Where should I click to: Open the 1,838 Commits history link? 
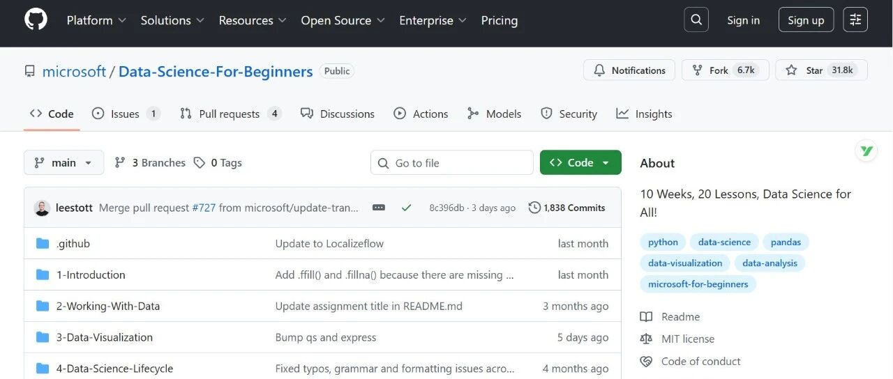click(566, 208)
